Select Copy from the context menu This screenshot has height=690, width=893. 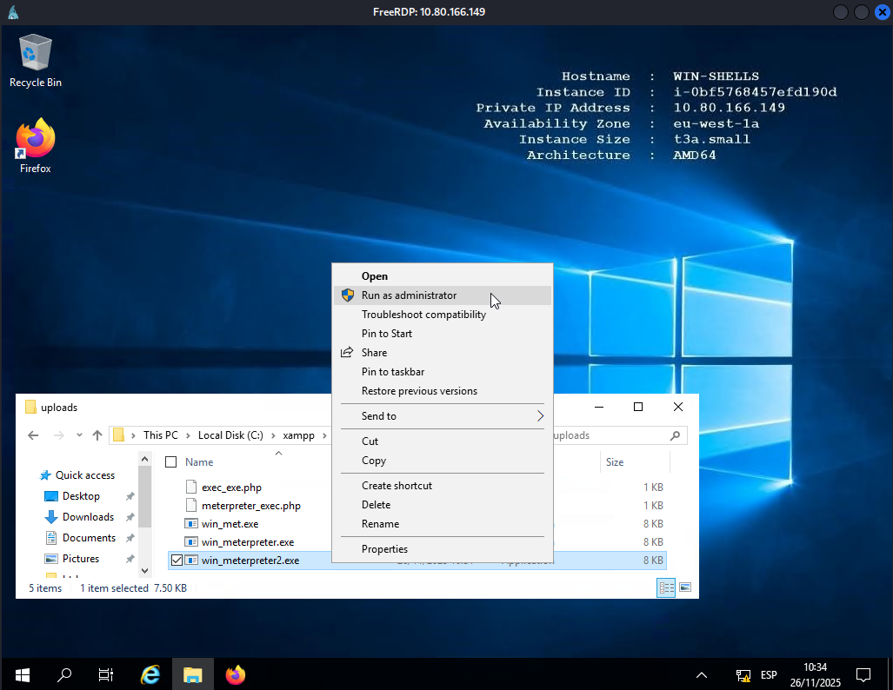[443, 461]
